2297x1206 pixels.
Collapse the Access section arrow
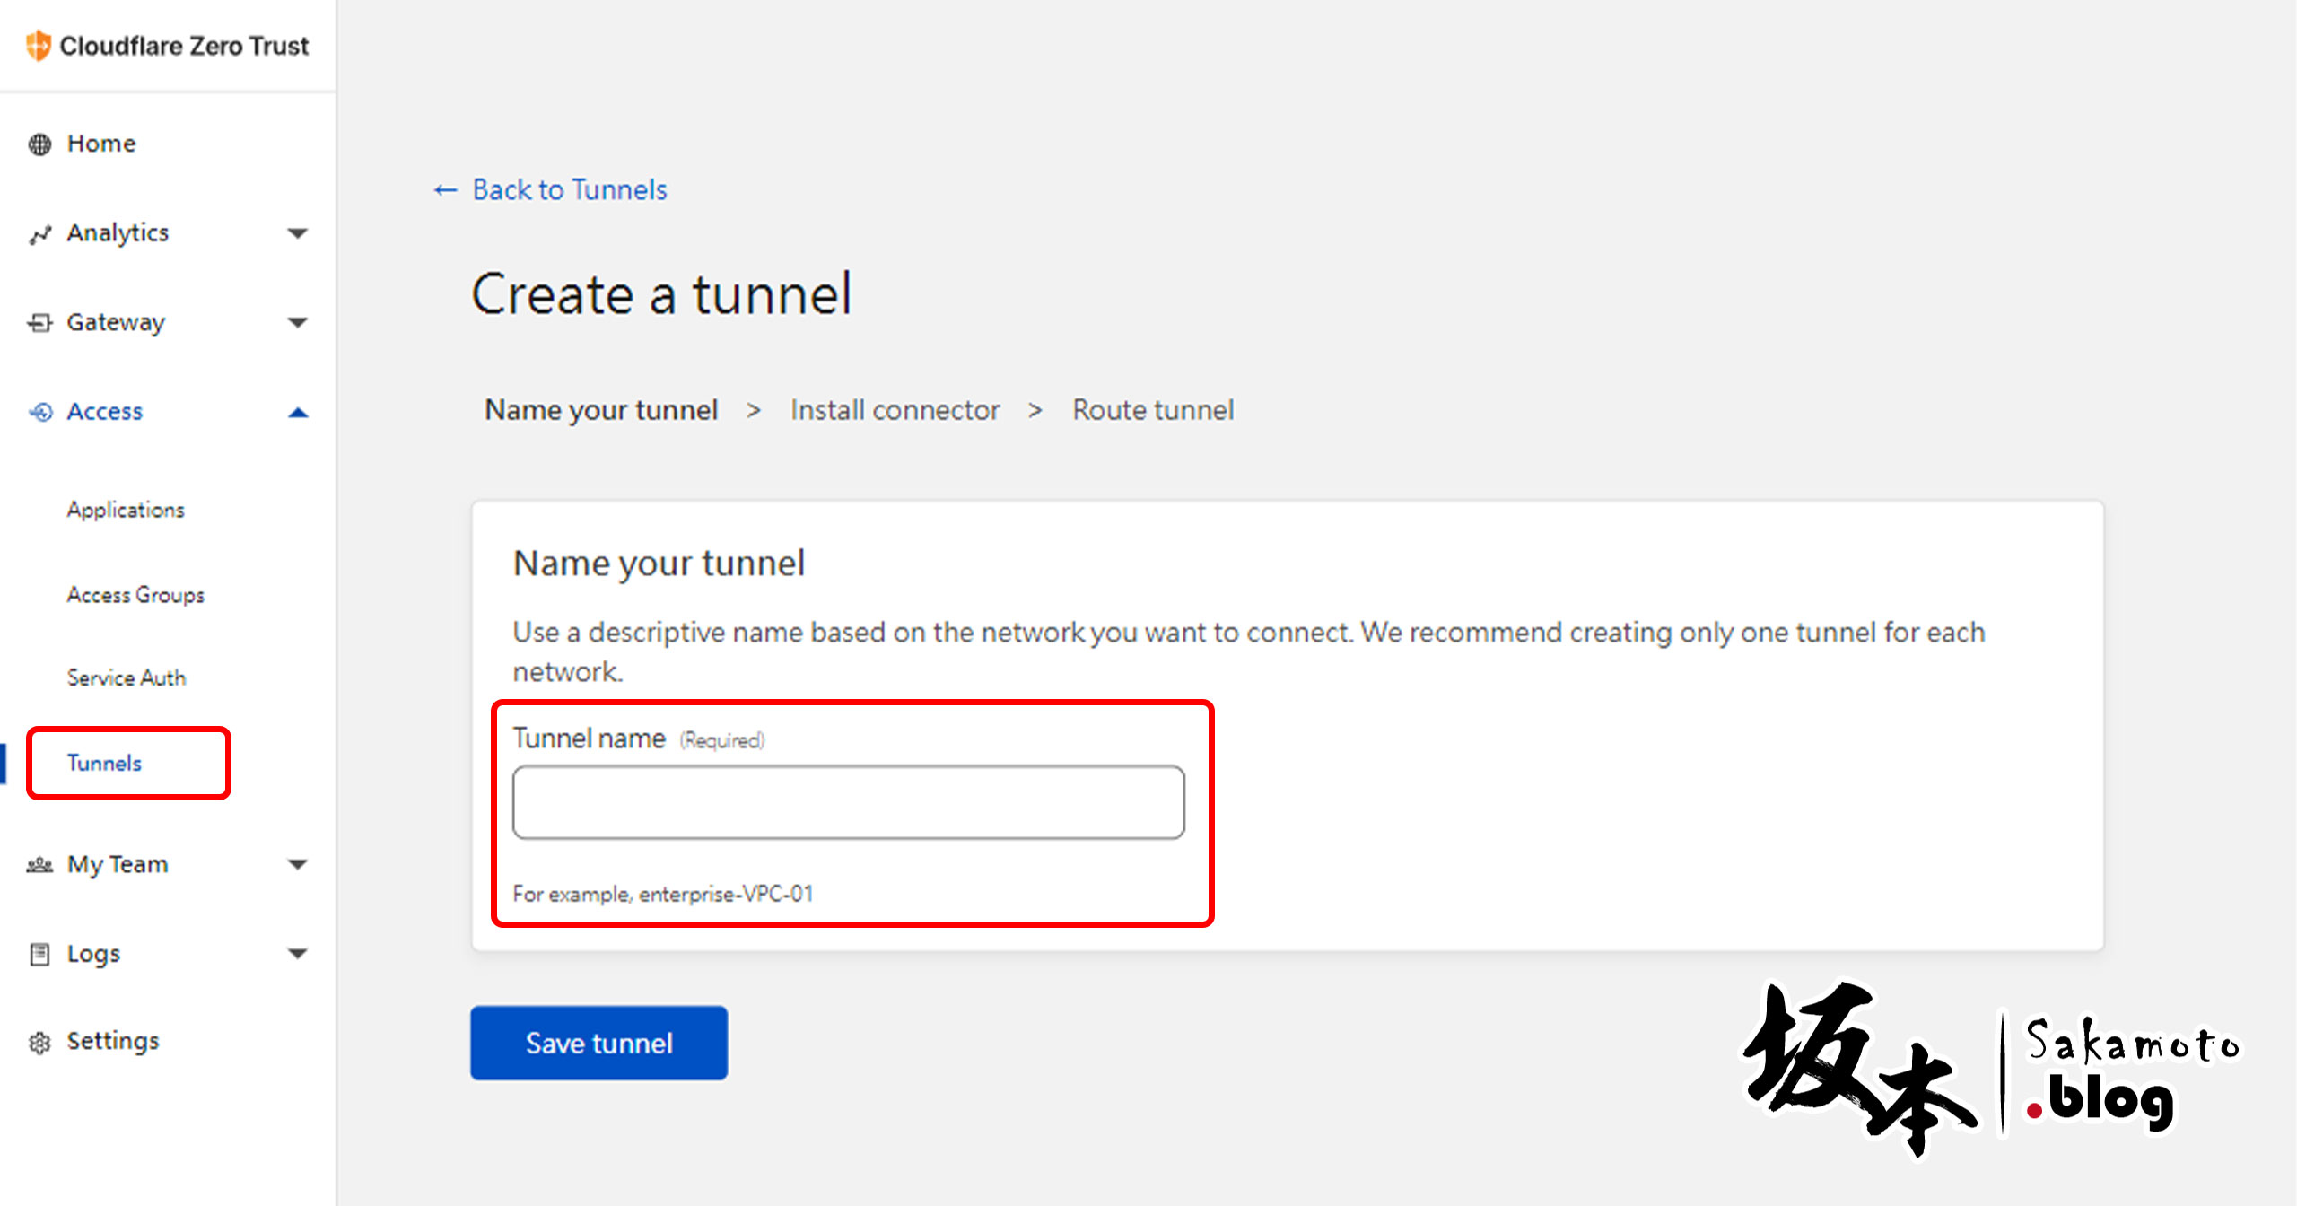point(297,412)
